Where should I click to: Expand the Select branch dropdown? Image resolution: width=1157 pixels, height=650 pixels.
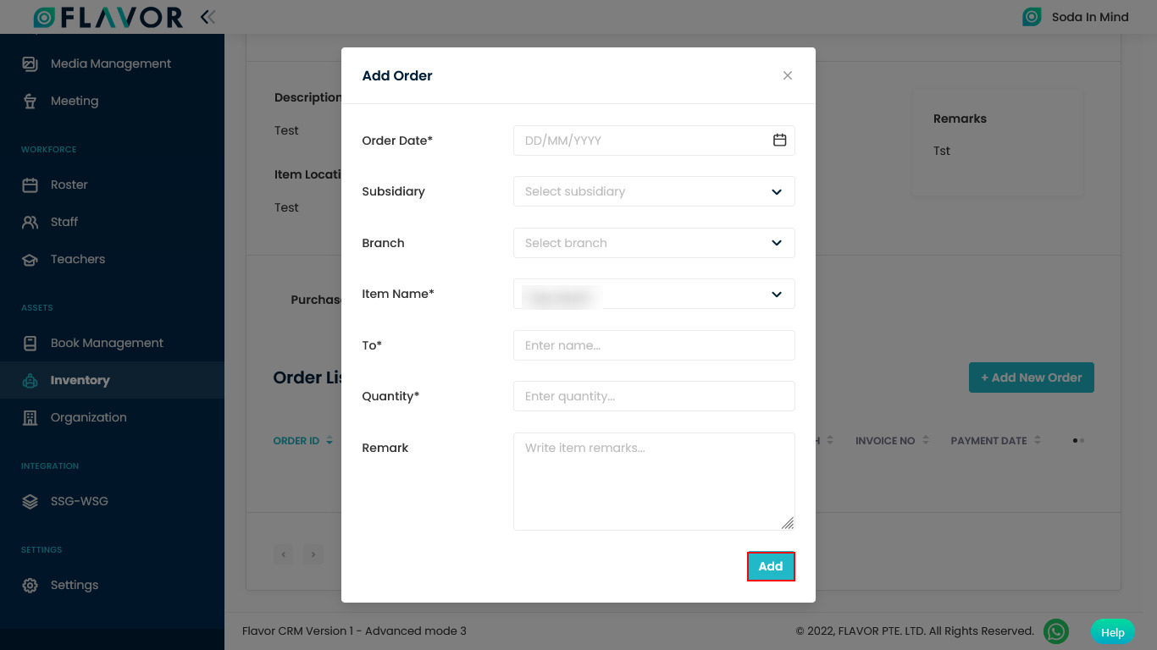click(x=653, y=243)
